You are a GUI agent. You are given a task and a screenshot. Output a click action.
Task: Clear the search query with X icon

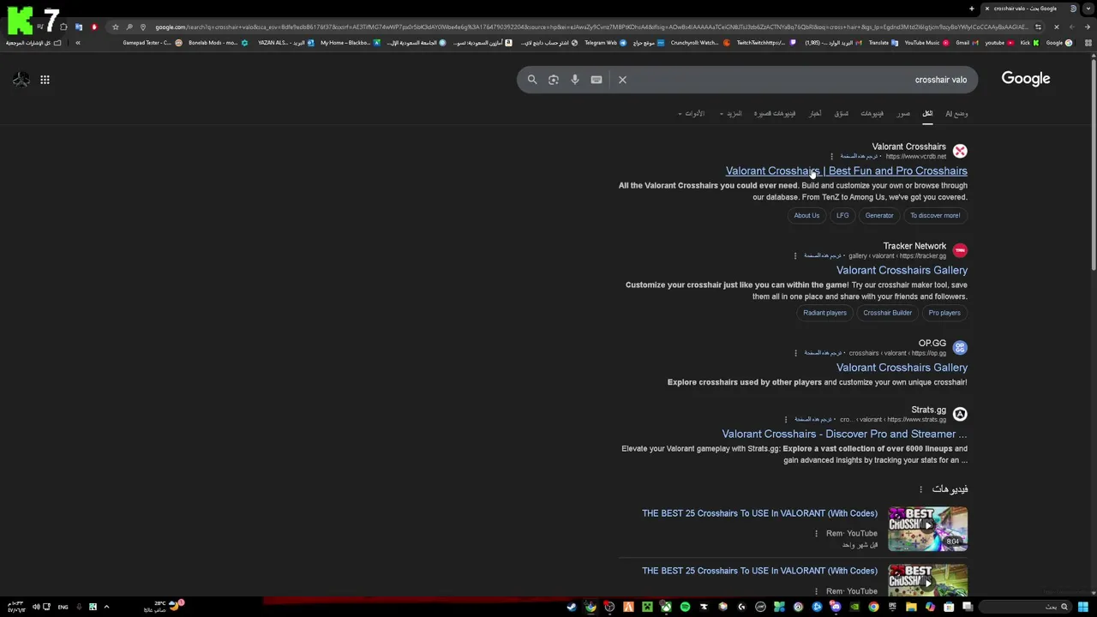coord(623,80)
